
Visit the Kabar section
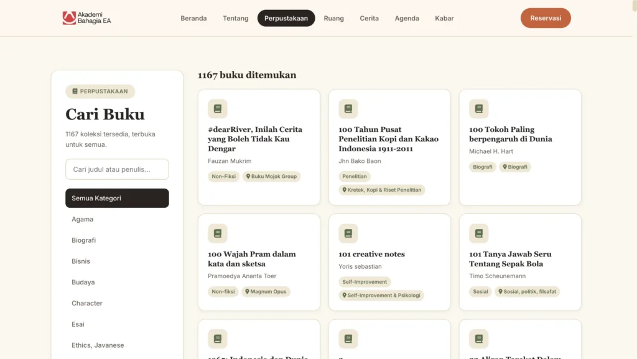444,18
